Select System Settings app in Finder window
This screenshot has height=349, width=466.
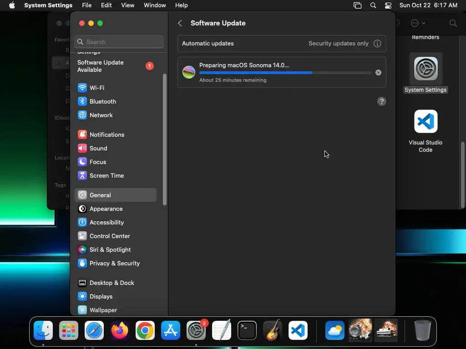(425, 73)
